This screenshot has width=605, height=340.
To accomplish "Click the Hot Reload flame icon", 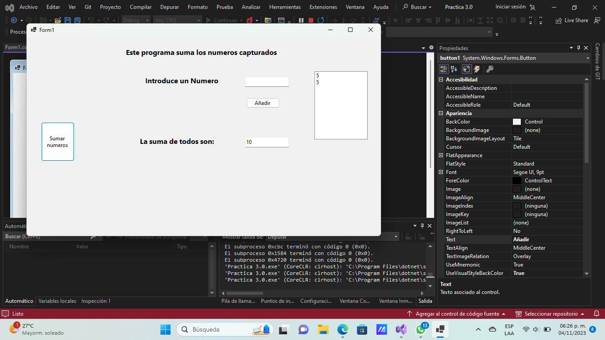I will [250, 20].
